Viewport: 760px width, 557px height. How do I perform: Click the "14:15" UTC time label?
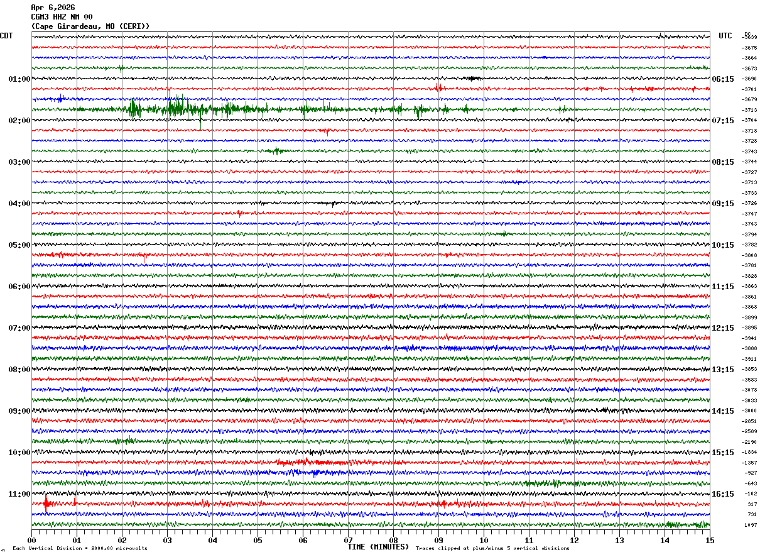(x=723, y=411)
